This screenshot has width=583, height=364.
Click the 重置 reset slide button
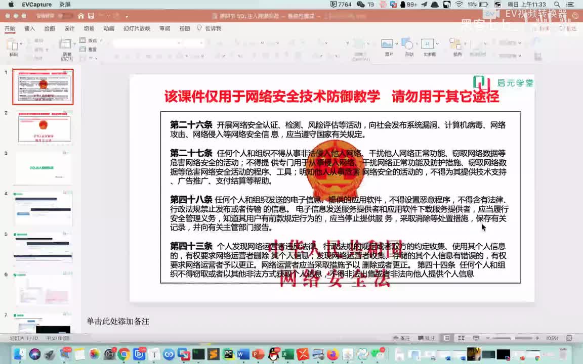click(x=89, y=49)
